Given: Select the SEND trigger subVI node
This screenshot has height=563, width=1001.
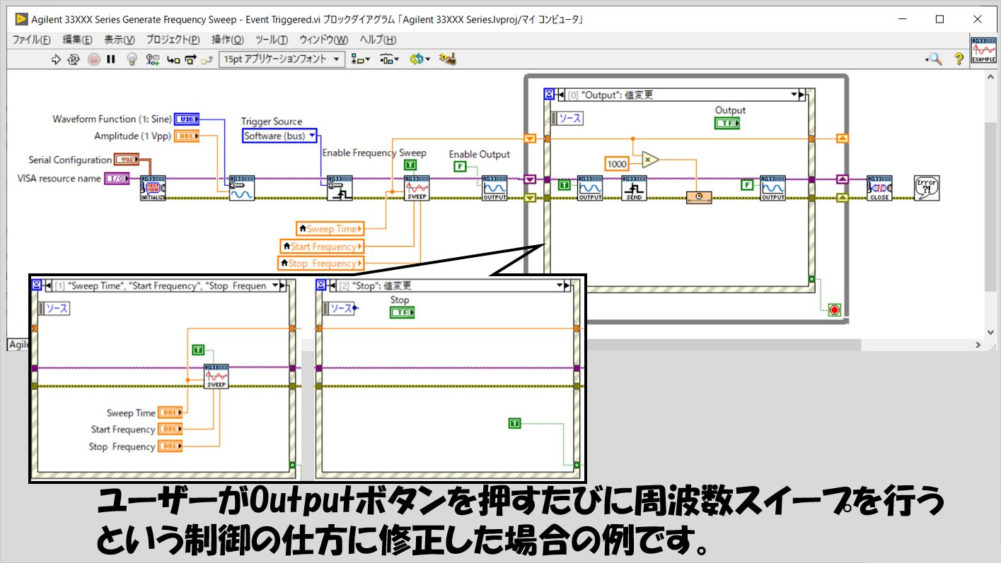Looking at the screenshot, I should tap(635, 189).
